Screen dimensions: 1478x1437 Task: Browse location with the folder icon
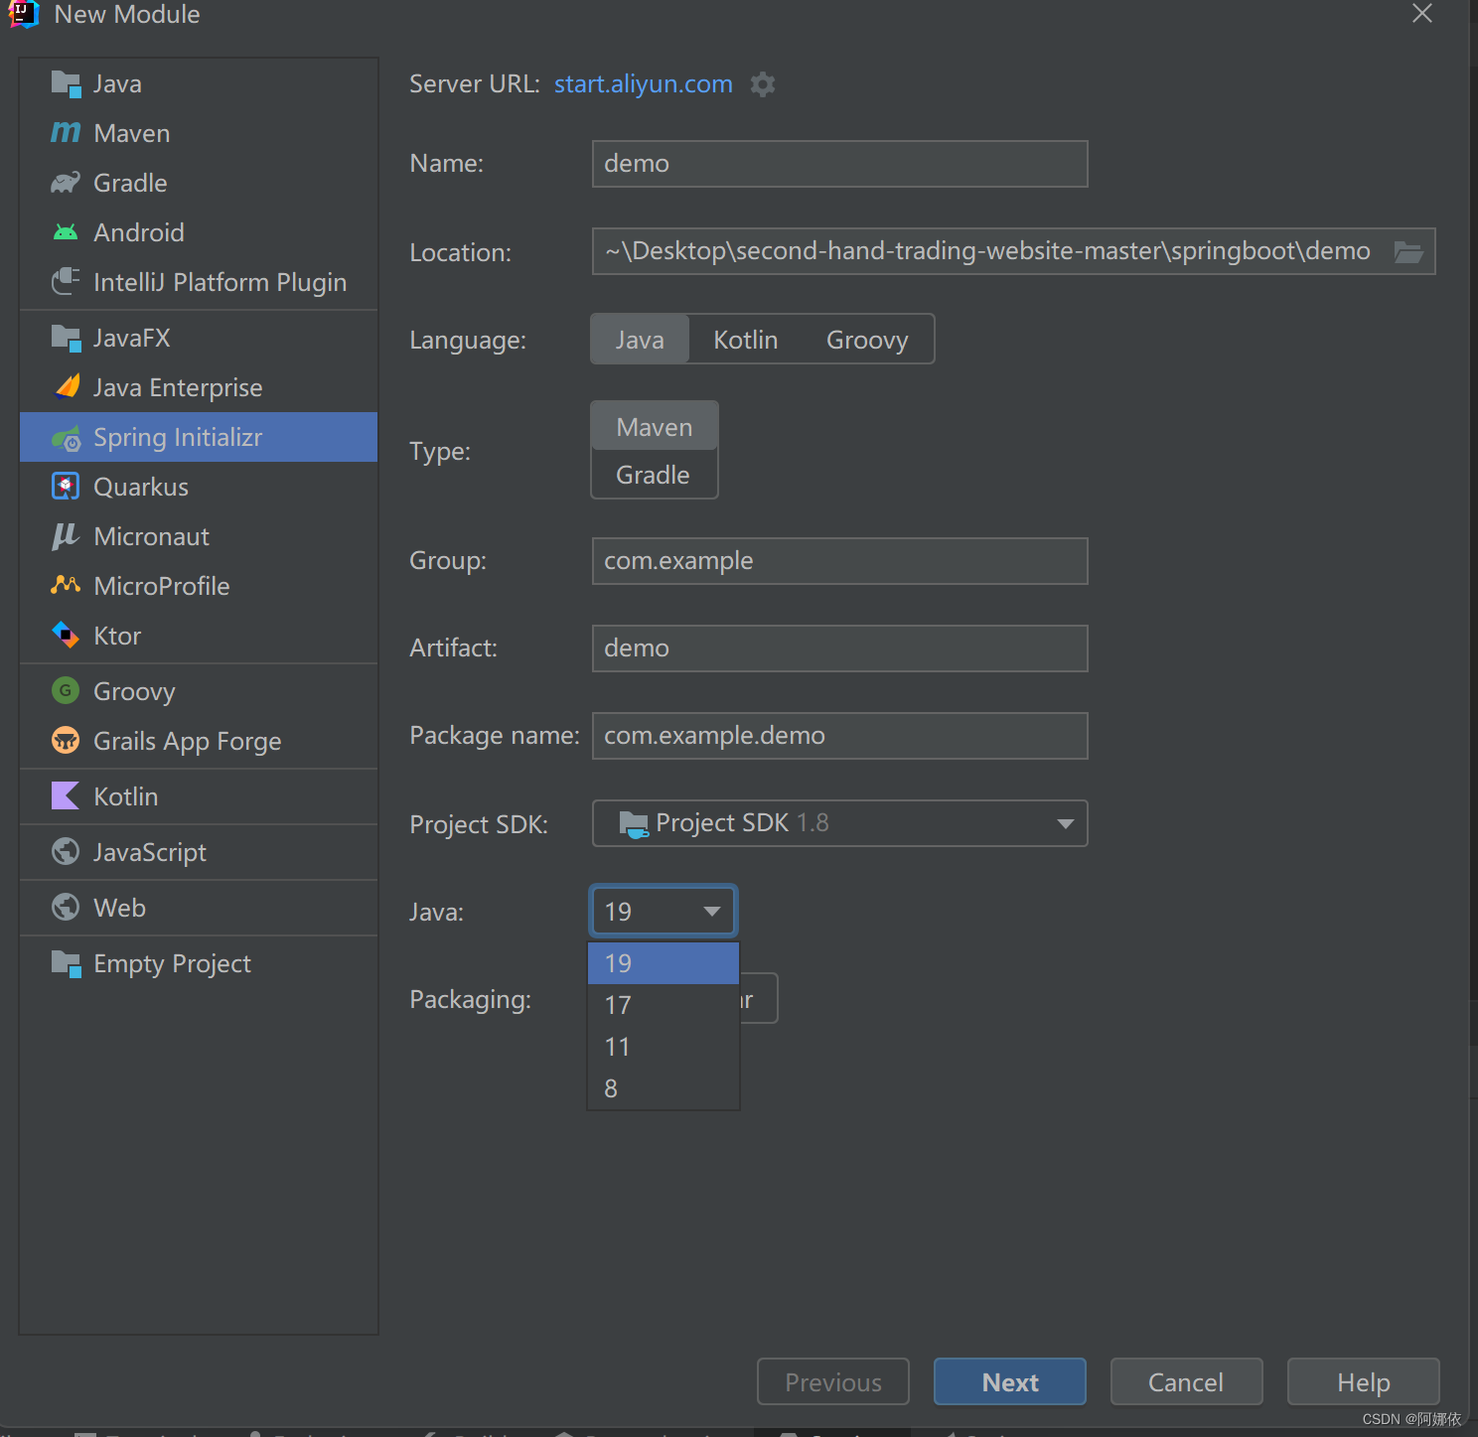[1408, 252]
